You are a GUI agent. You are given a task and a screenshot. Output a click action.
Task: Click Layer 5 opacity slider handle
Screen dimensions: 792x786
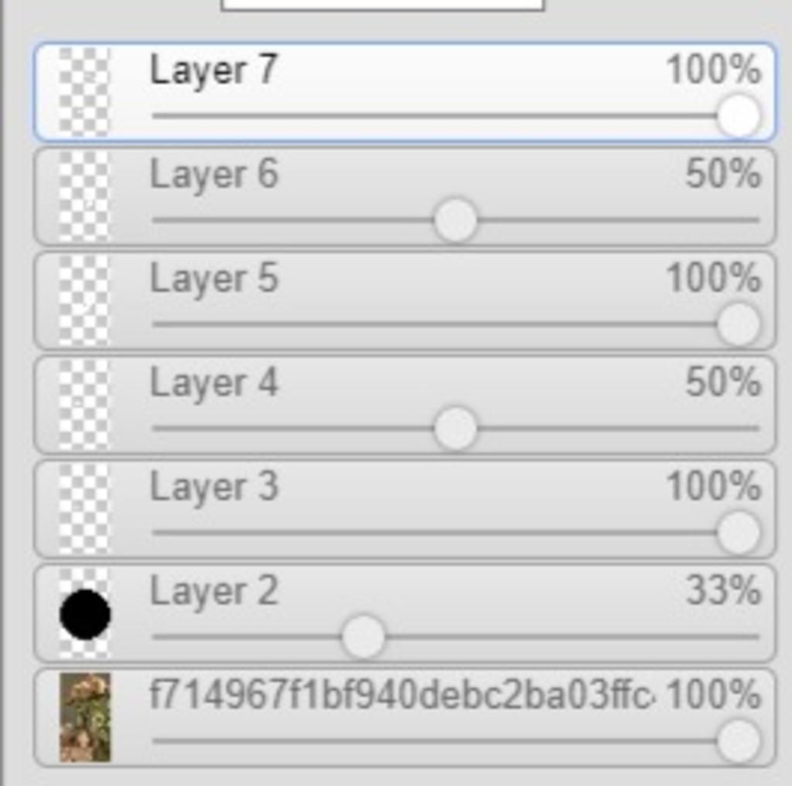pyautogui.click(x=739, y=324)
